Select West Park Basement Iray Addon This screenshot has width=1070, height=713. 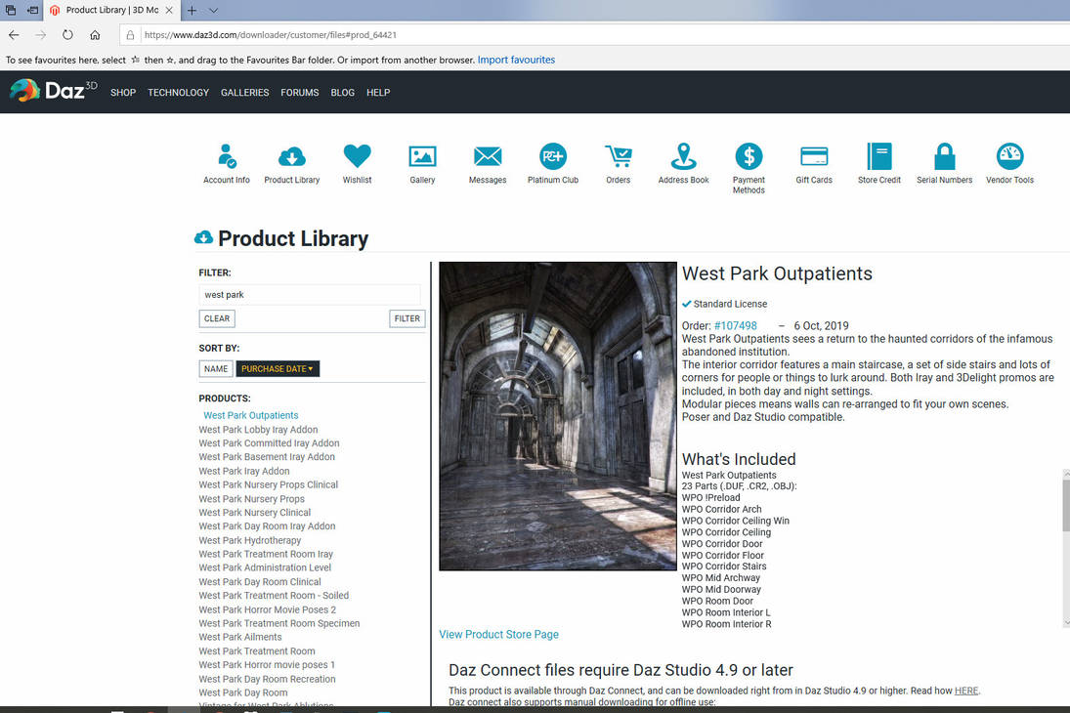(x=267, y=456)
